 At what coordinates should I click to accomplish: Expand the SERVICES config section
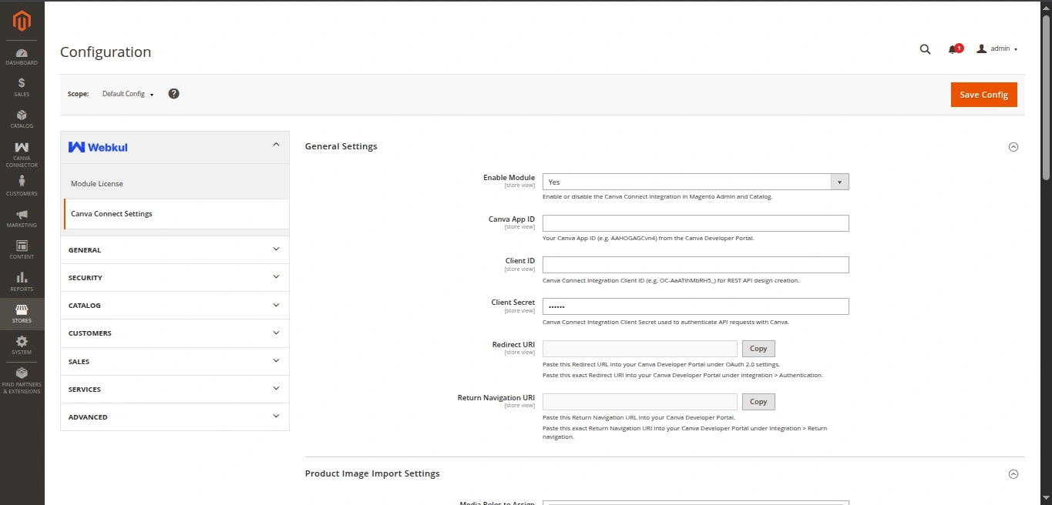[x=175, y=390]
